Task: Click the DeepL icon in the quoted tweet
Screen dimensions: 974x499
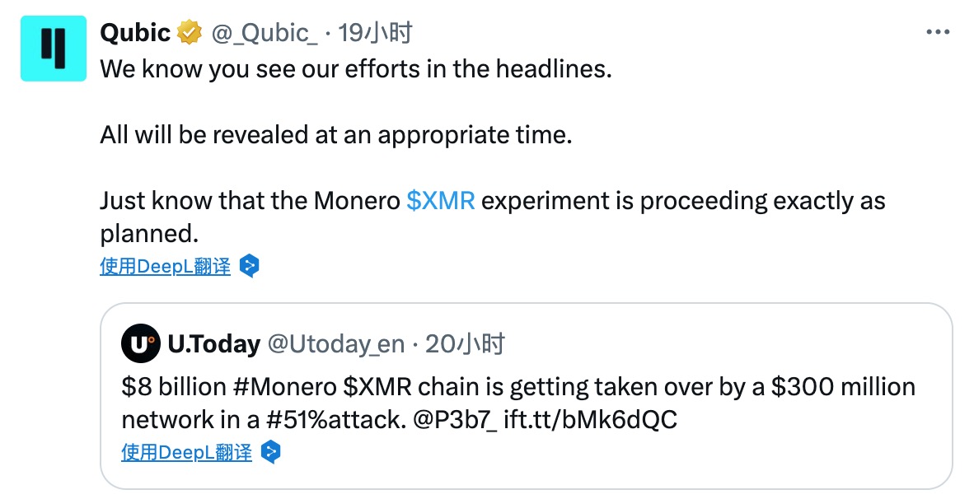Action: coord(271,452)
